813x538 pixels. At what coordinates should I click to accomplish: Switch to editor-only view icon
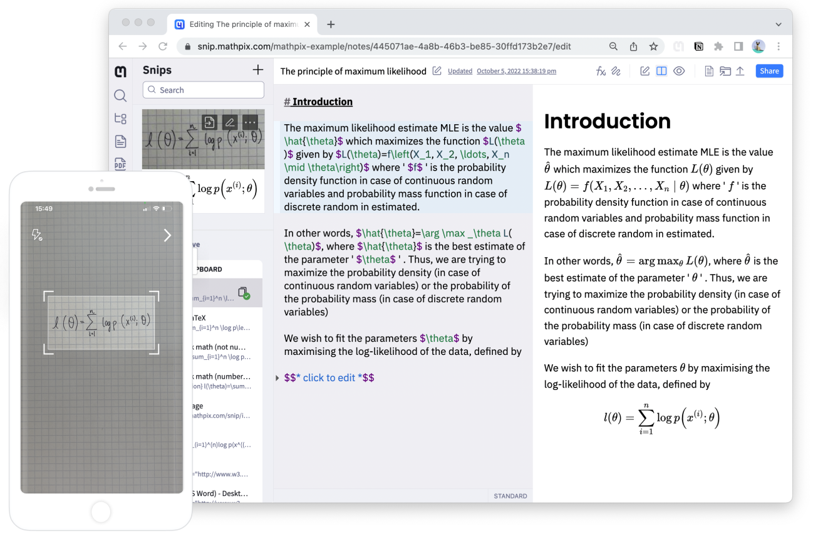tap(645, 71)
